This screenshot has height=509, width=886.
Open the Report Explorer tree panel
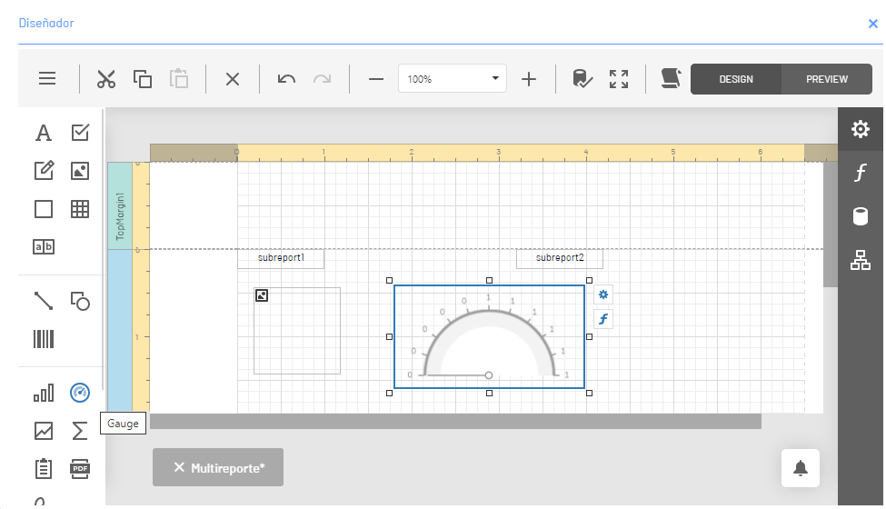point(860,260)
